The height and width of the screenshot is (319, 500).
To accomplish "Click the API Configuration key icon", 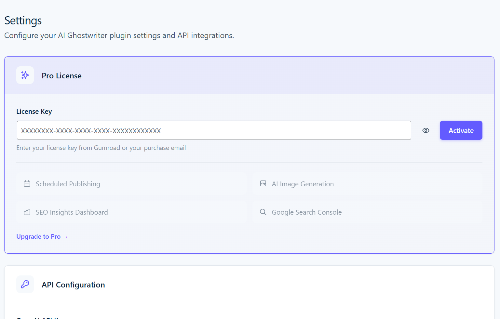I will (x=25, y=284).
